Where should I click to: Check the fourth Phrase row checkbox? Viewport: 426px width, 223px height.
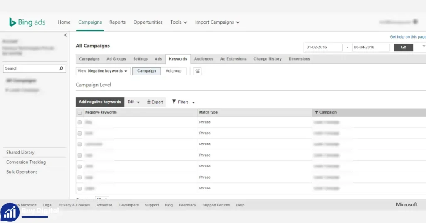[79, 155]
